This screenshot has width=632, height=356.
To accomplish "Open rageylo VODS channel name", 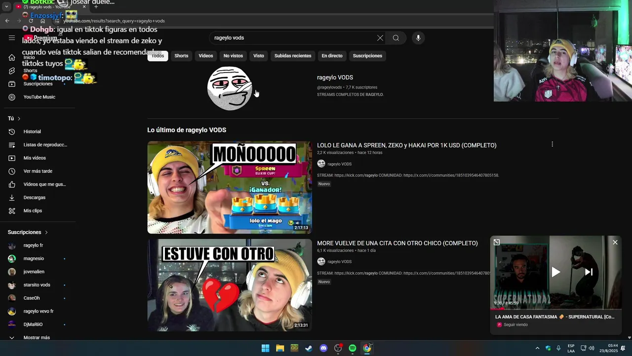I will point(335,78).
